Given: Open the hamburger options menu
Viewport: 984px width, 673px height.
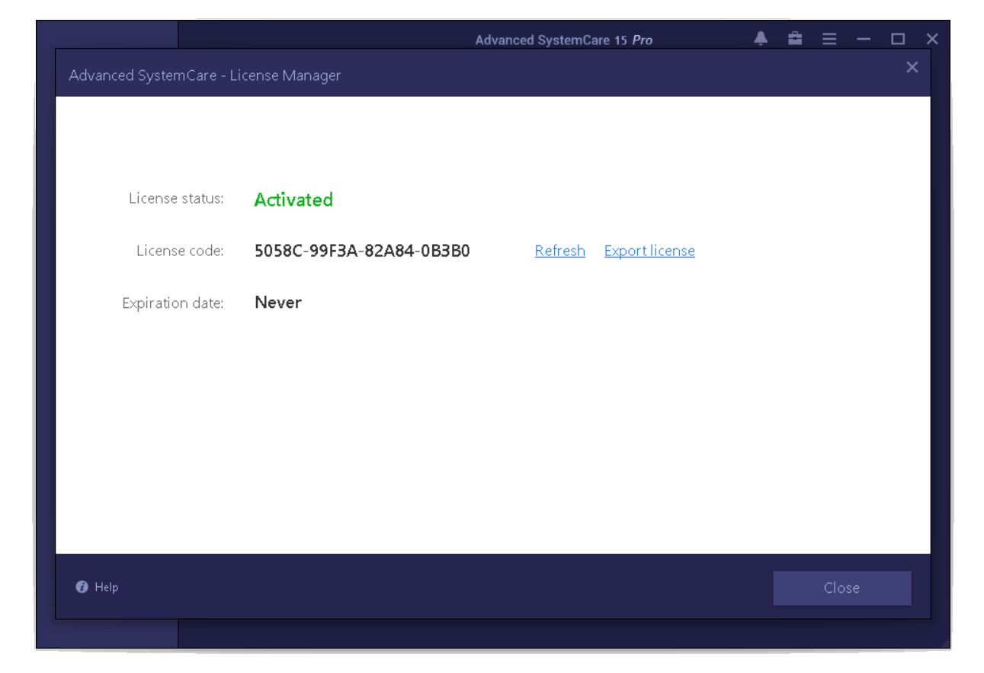Looking at the screenshot, I should point(829,39).
